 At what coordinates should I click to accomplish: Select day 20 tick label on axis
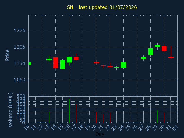(94, 128)
